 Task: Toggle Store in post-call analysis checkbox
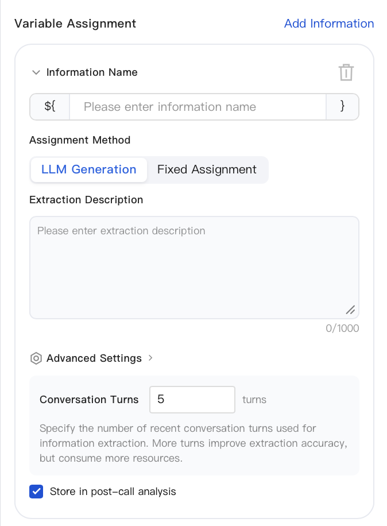pos(36,492)
